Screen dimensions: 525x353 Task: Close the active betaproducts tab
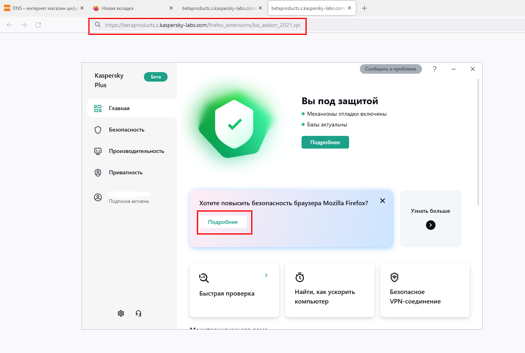tap(350, 8)
